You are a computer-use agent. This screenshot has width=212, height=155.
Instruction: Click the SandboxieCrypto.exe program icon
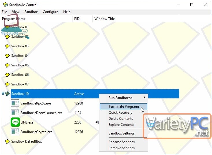tap(15, 132)
